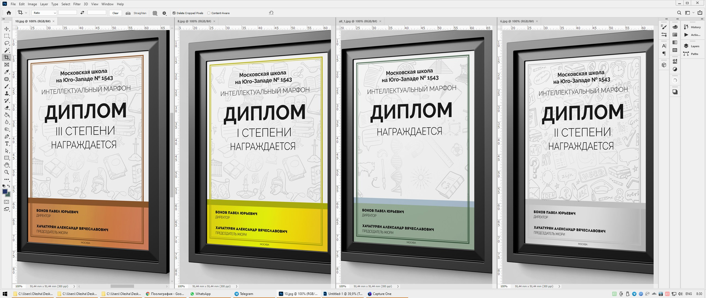Viewport: 706px width, 298px height.
Task: Pick the Eyedropper tool
Action: click(x=7, y=72)
